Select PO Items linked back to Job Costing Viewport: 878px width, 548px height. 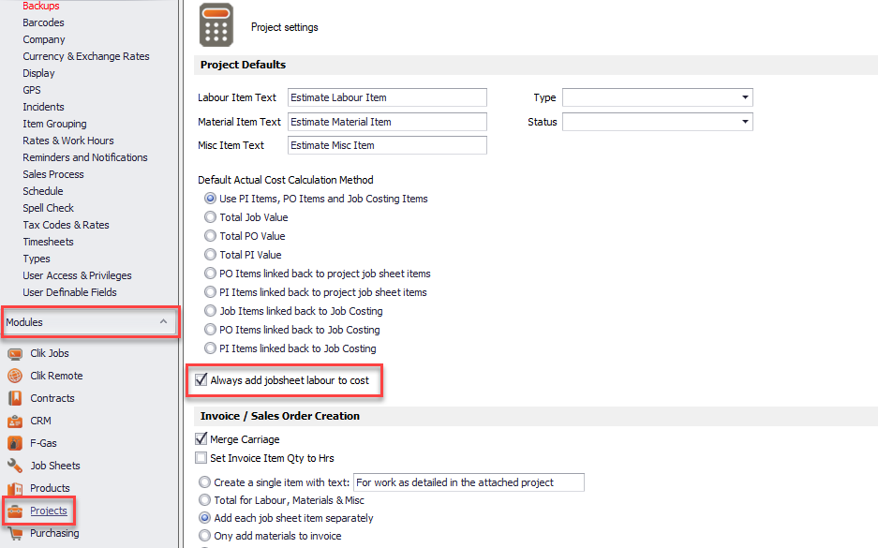tap(210, 330)
